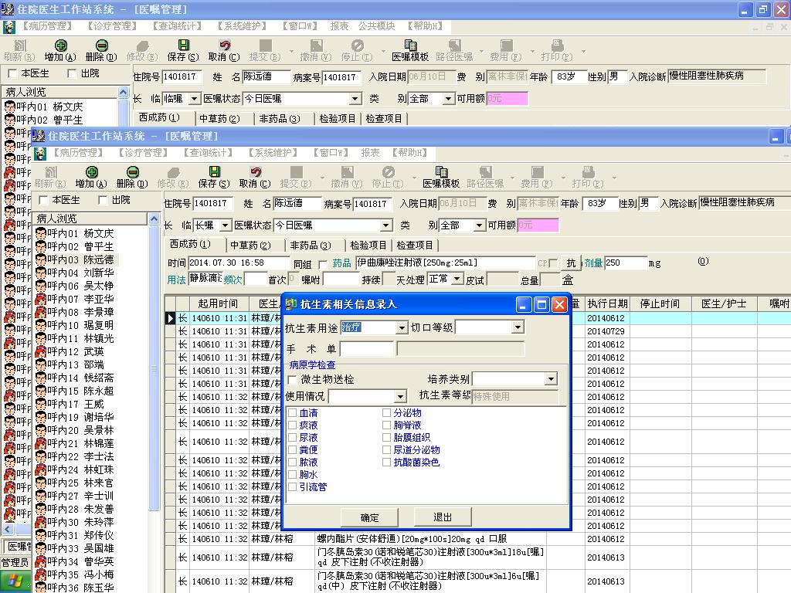The width and height of the screenshot is (791, 593).
Task: Click 退出 button in antibiotic dialog
Action: click(x=443, y=517)
